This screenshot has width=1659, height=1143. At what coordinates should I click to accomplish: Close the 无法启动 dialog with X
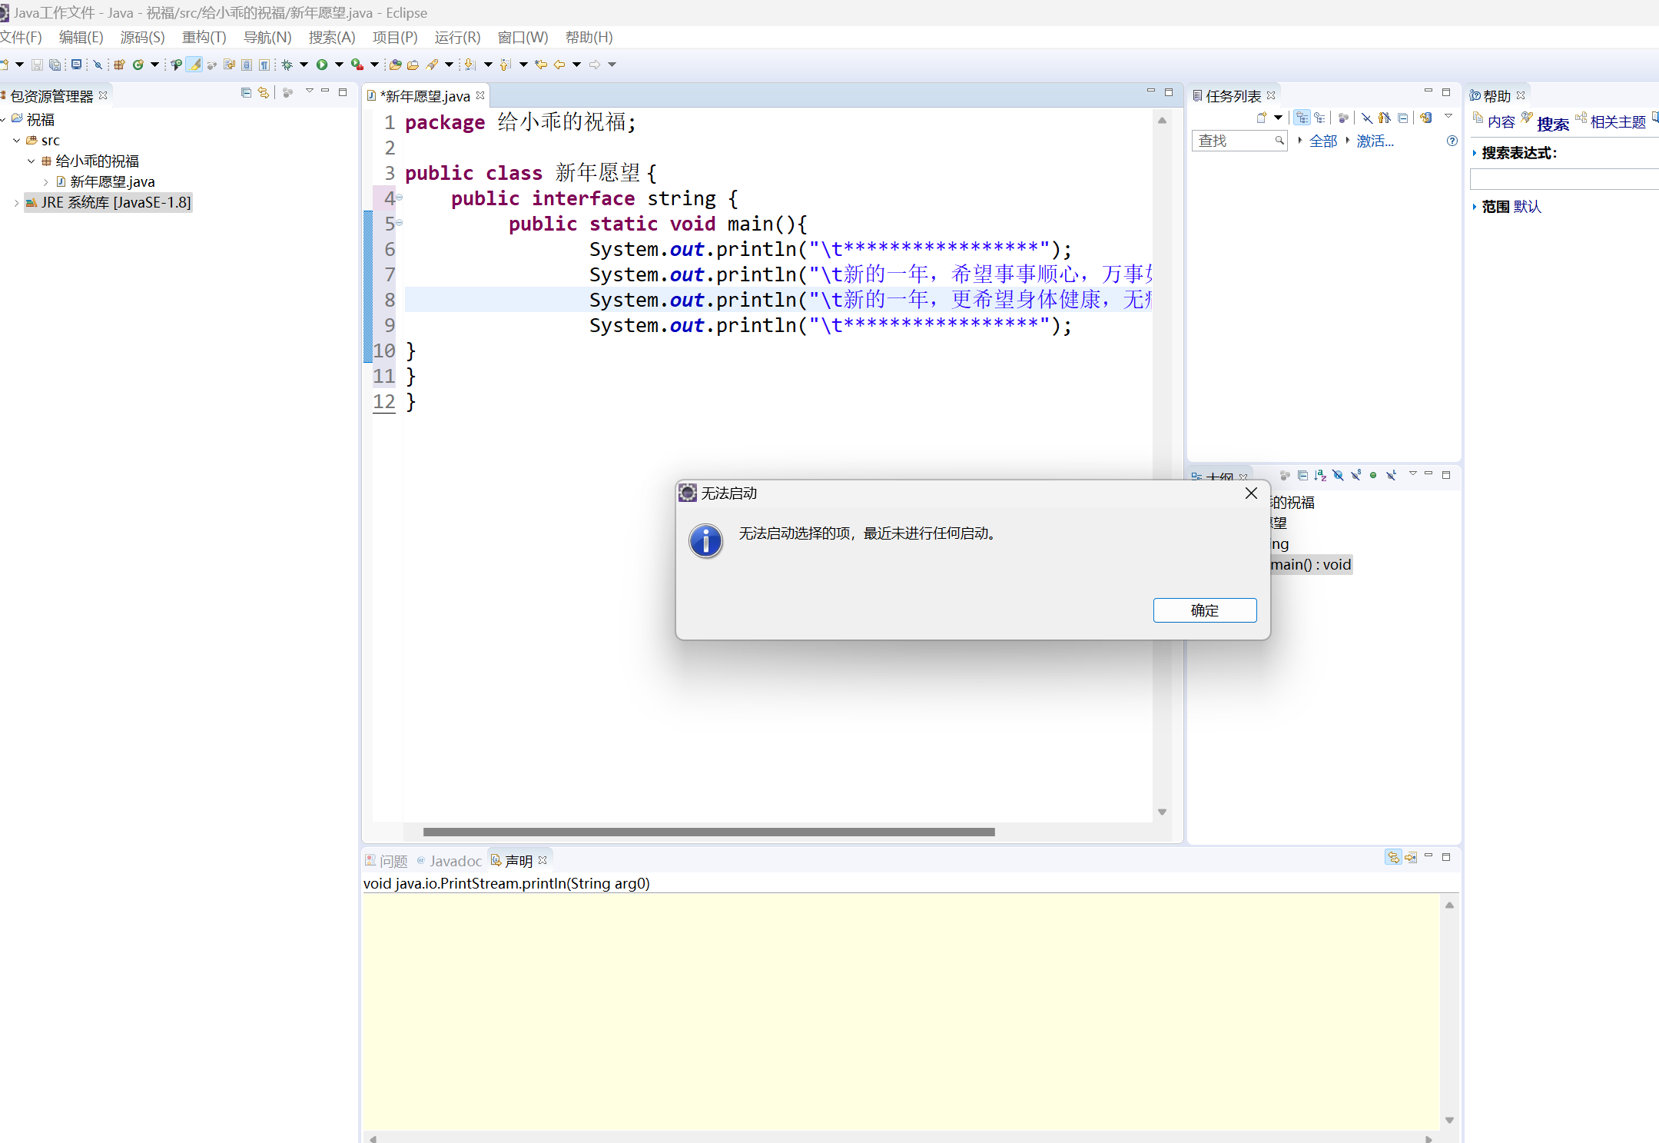1251,493
